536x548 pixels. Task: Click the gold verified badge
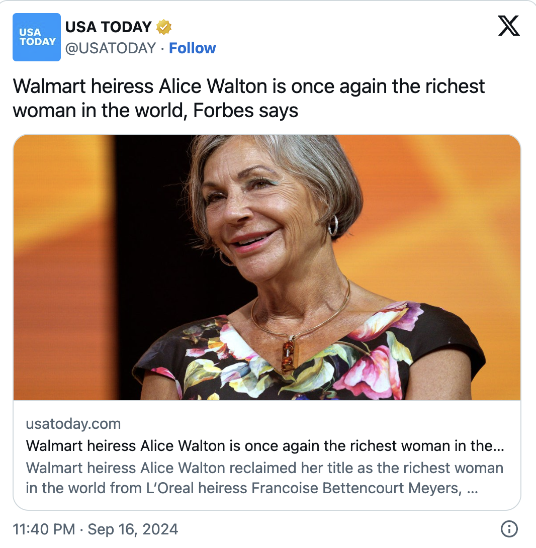(164, 27)
